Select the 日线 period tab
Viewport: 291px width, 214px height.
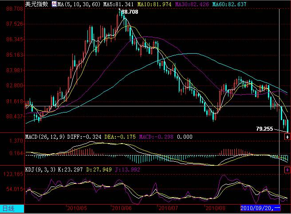[12, 209]
